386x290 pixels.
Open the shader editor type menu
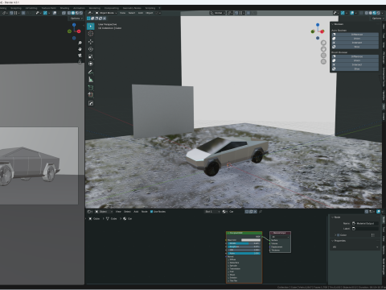[90, 212]
